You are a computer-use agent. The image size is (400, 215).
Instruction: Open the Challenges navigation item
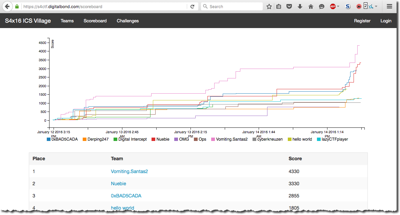click(128, 21)
